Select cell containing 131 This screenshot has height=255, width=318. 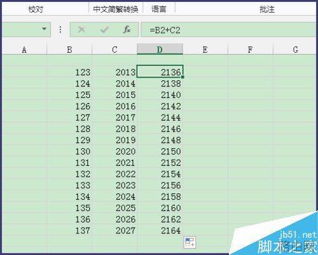point(69,163)
